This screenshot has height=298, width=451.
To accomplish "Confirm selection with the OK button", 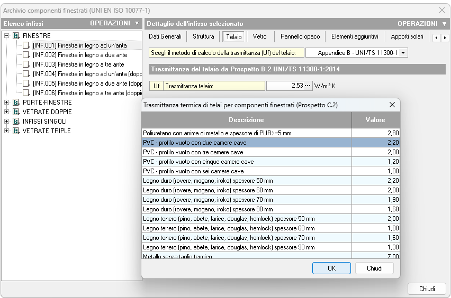I will (x=331, y=268).
